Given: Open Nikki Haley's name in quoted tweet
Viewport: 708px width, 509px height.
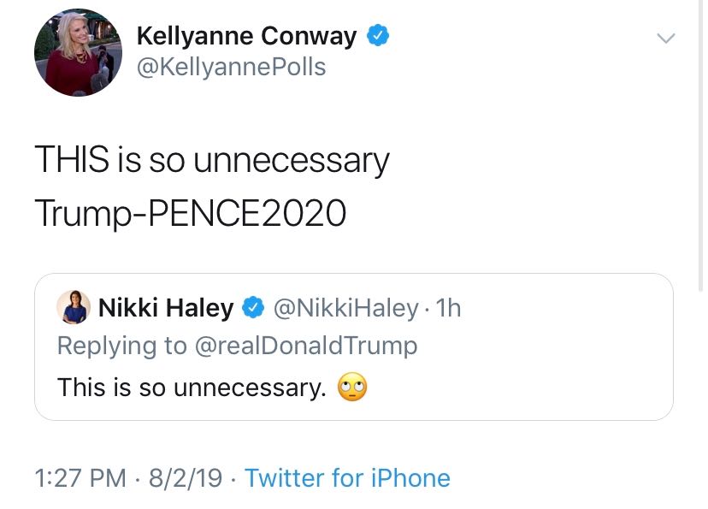Looking at the screenshot, I should tap(166, 308).
